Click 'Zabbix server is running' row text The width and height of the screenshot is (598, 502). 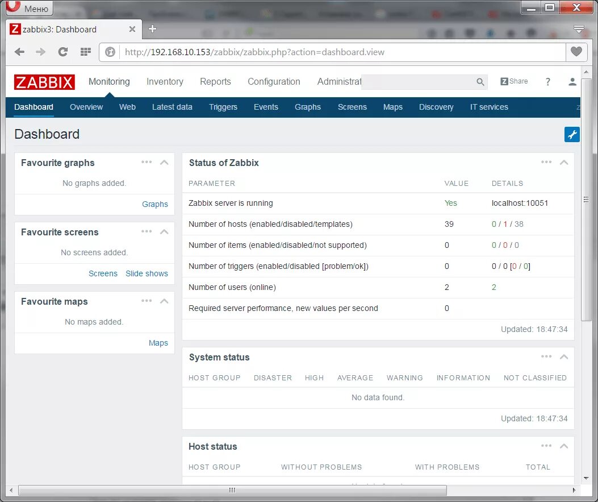(231, 203)
